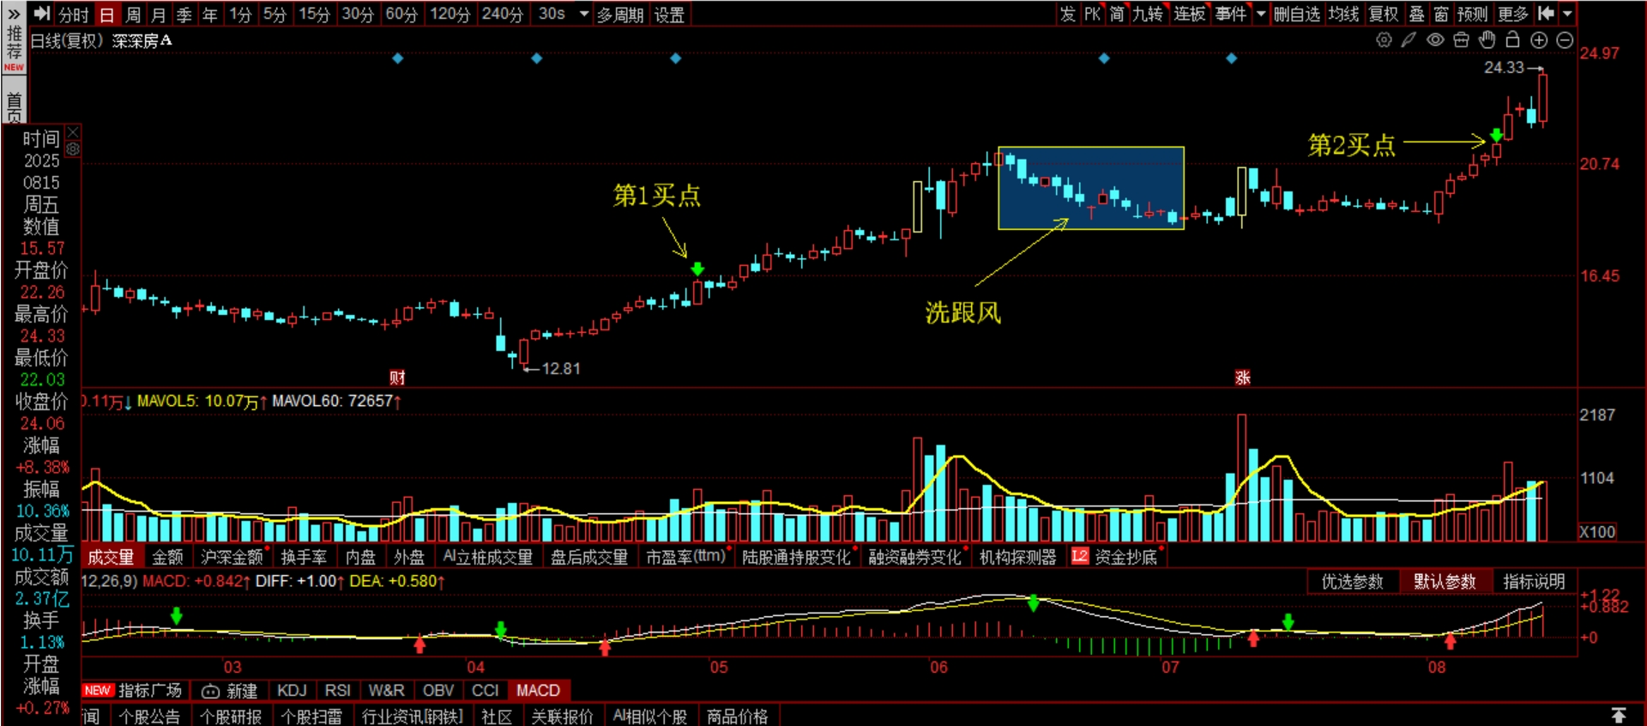Screen dimensions: 1647x726
Task: Switch to 60分 period chart
Action: point(401,14)
